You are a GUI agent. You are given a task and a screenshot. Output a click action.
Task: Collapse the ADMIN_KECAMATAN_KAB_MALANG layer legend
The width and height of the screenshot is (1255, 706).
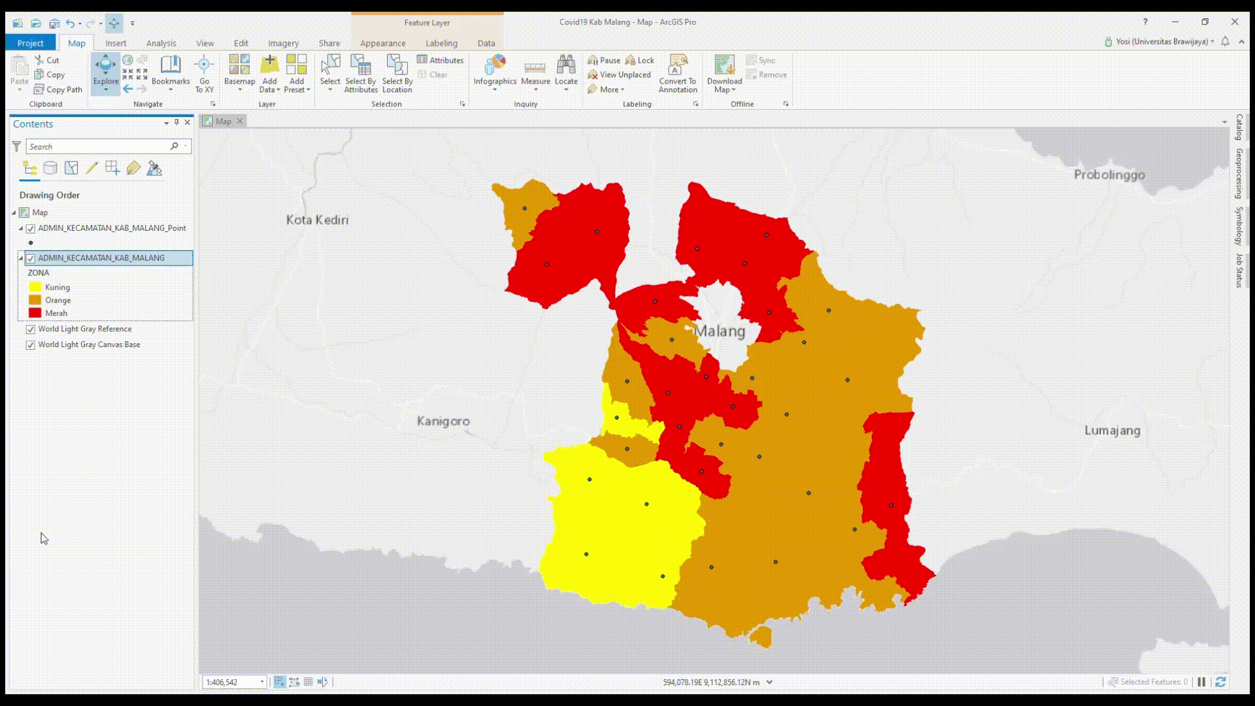pos(21,258)
